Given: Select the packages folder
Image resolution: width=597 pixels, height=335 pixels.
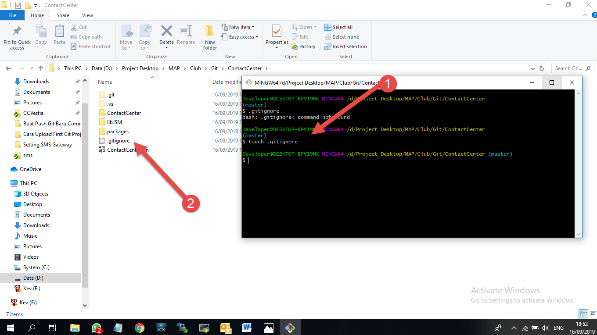Looking at the screenshot, I should click(x=118, y=132).
